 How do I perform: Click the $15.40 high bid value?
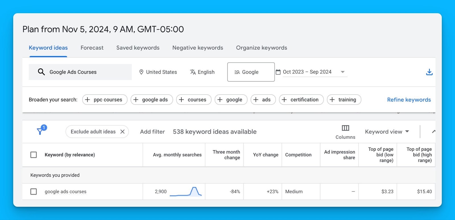coord(424,192)
